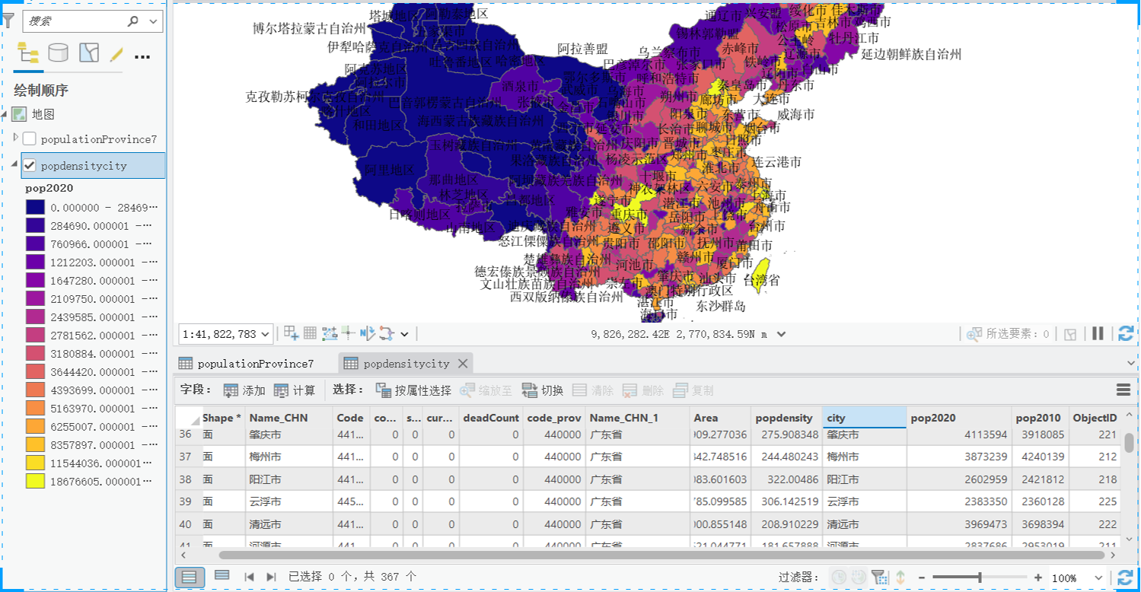
Task: Select the city column header
Action: point(864,418)
